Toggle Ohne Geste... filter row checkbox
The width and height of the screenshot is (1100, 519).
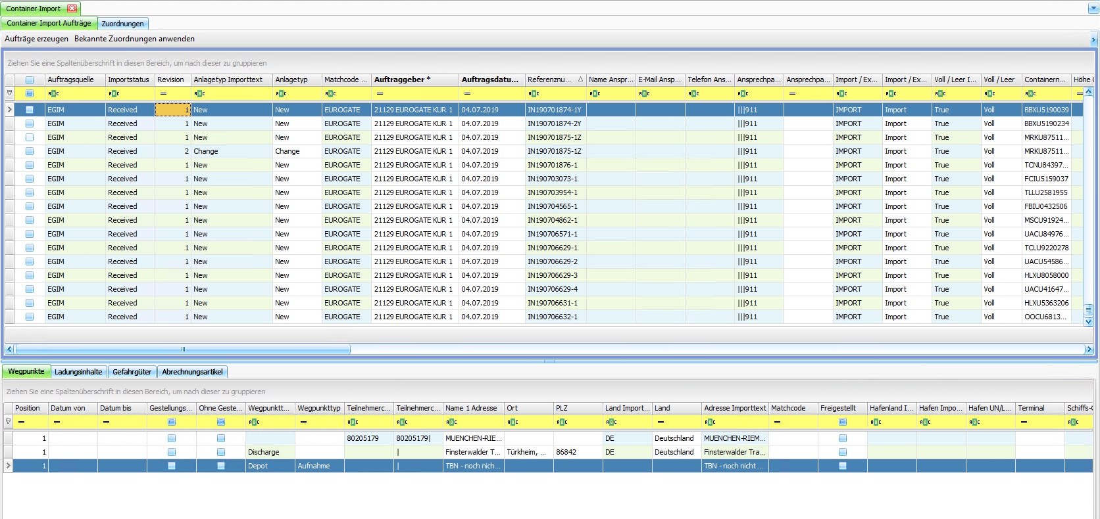tap(221, 422)
